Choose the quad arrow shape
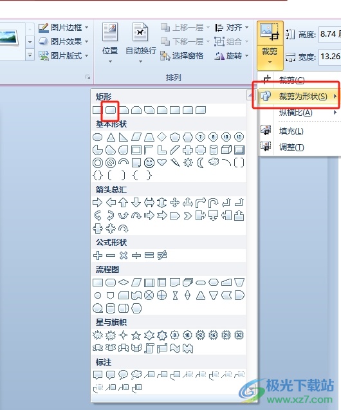Viewport: 341px width, 410px height. (x=174, y=202)
